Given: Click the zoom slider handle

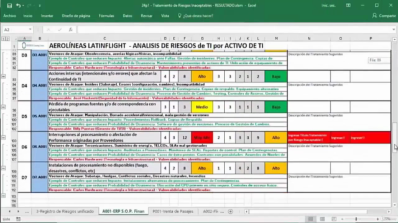Looking at the screenshot, I should [x=356, y=219].
